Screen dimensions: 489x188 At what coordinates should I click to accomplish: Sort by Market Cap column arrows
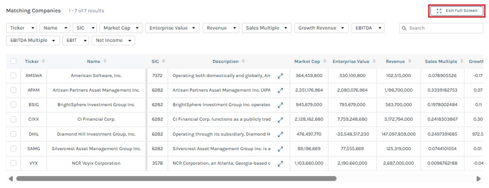click(x=325, y=61)
